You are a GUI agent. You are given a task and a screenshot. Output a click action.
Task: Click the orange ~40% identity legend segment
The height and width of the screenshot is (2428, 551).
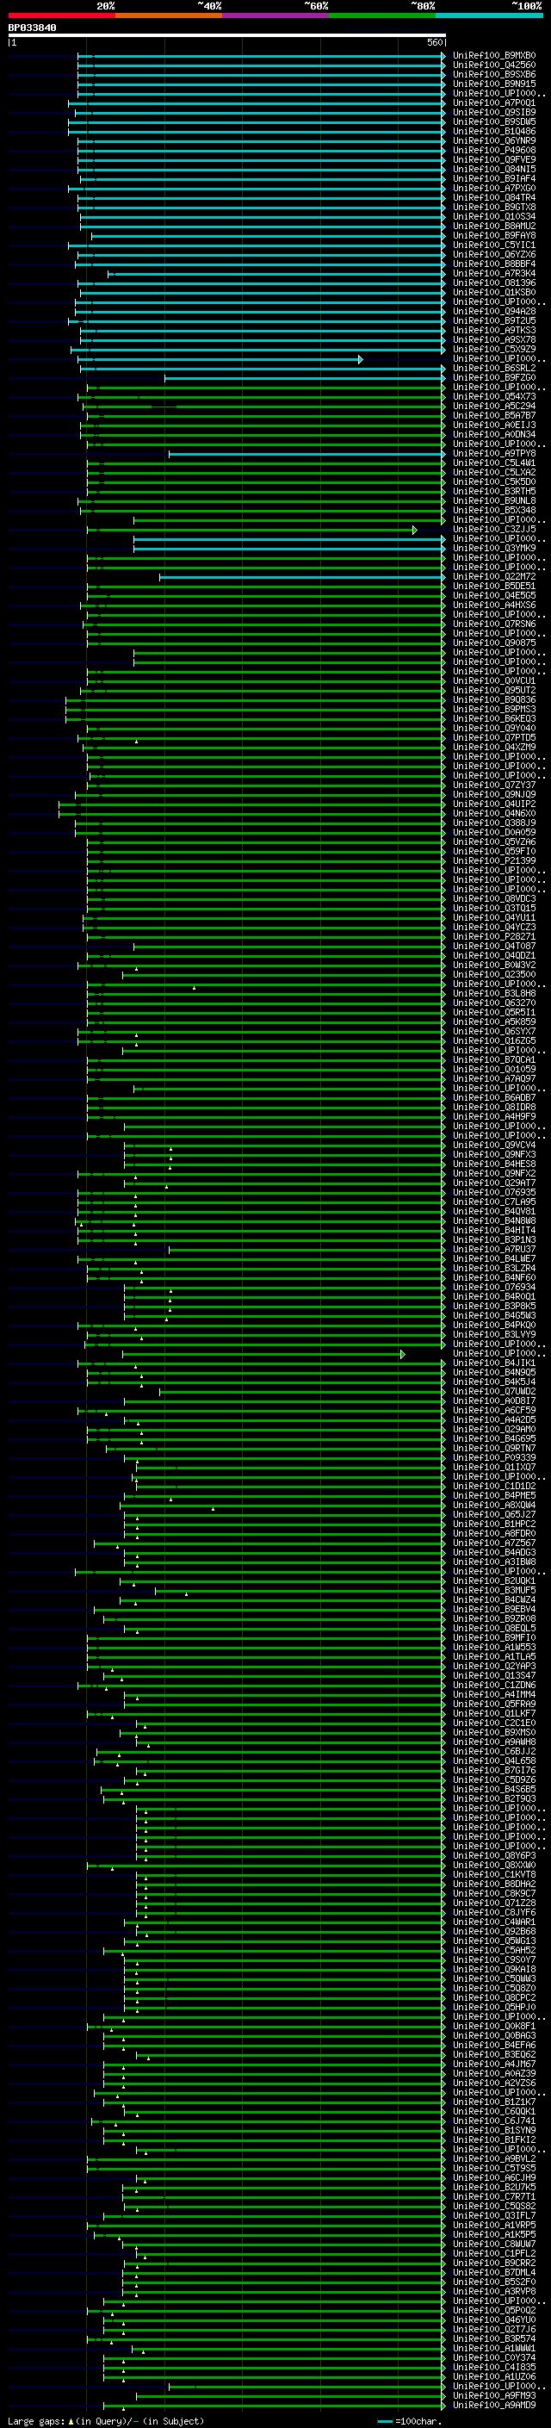pos(170,16)
